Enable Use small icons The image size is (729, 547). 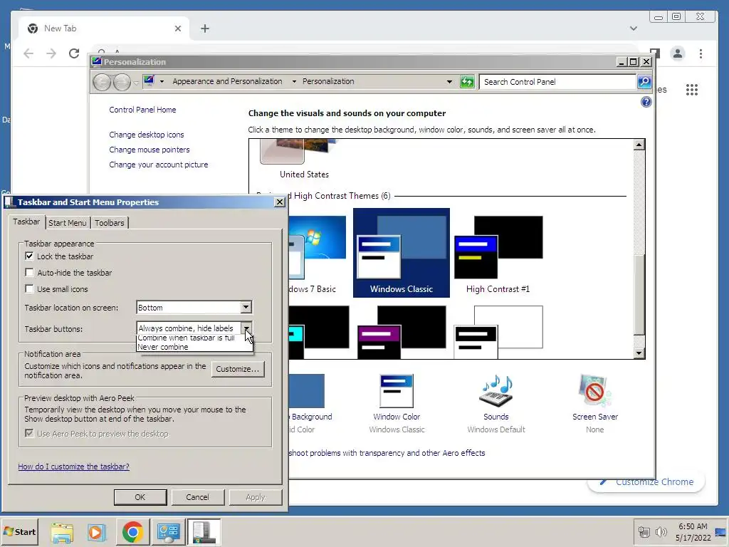29,289
